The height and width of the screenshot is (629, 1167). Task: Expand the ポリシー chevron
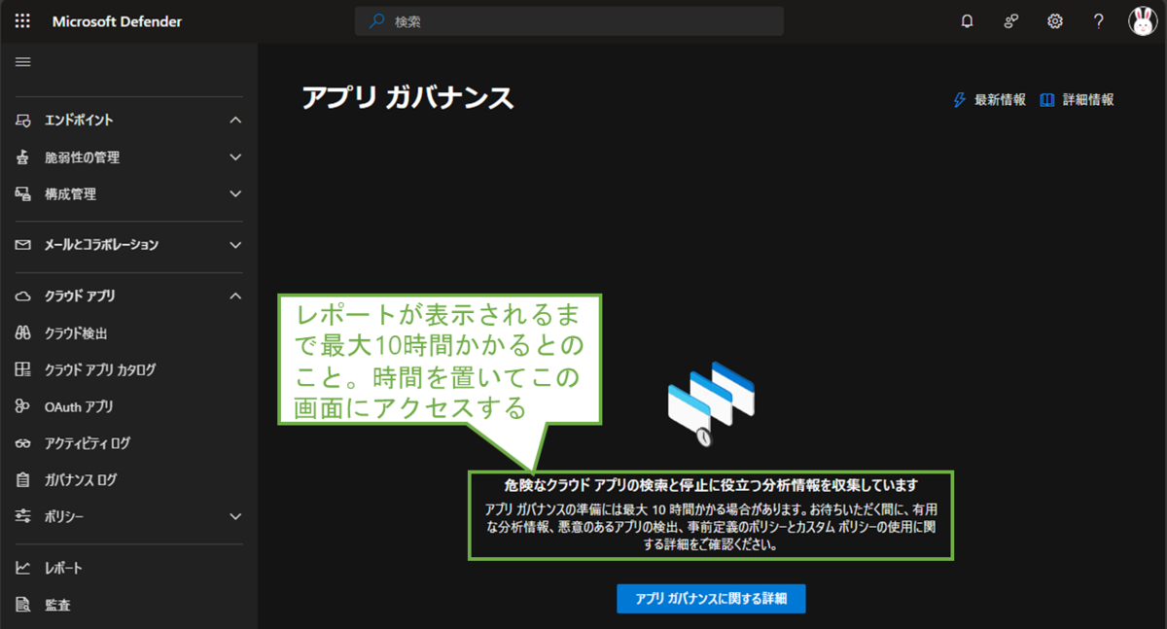point(235,517)
